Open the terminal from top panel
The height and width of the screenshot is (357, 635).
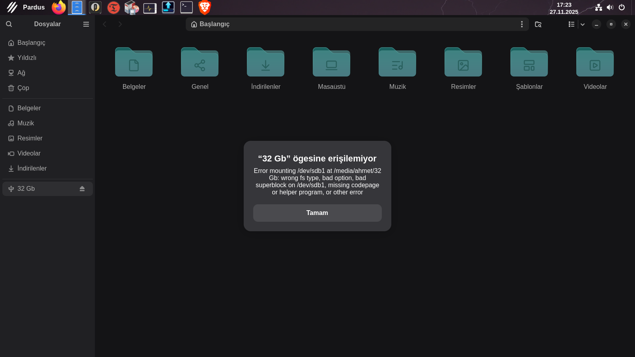[x=186, y=8]
